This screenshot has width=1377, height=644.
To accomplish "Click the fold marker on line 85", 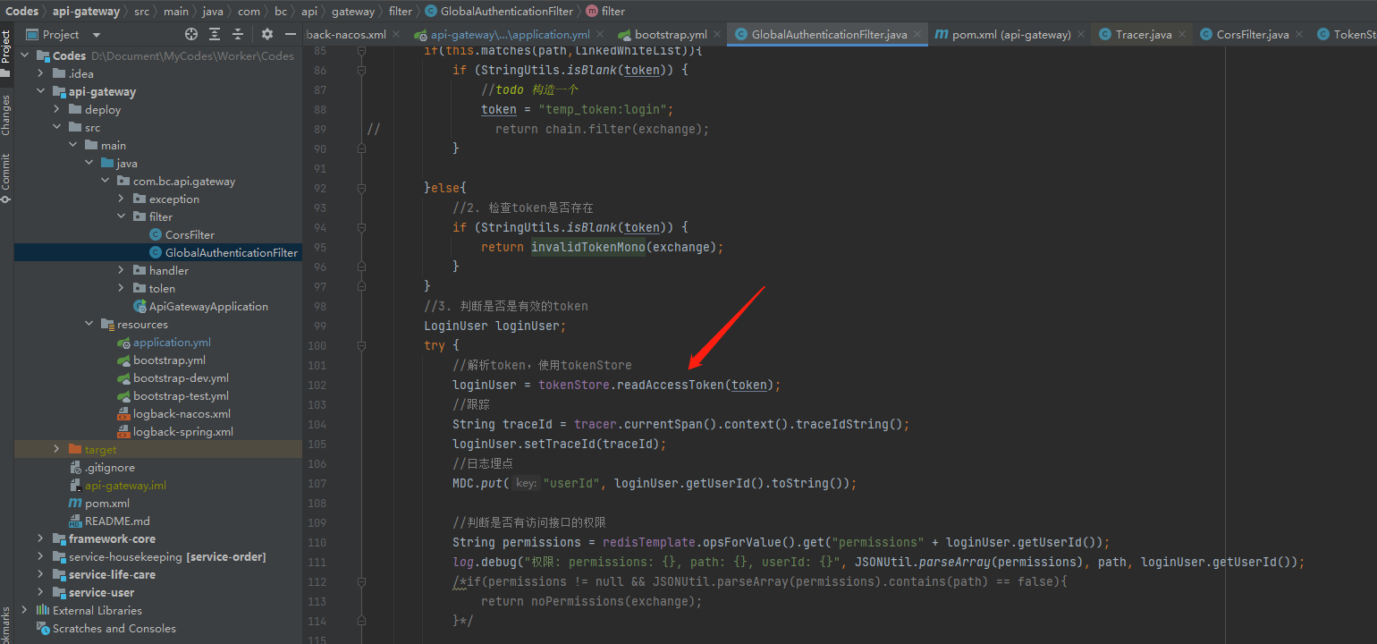I will (x=361, y=51).
